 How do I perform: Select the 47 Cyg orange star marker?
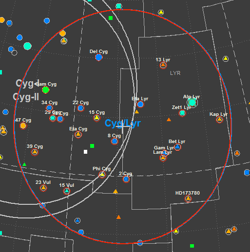coord(23,126)
